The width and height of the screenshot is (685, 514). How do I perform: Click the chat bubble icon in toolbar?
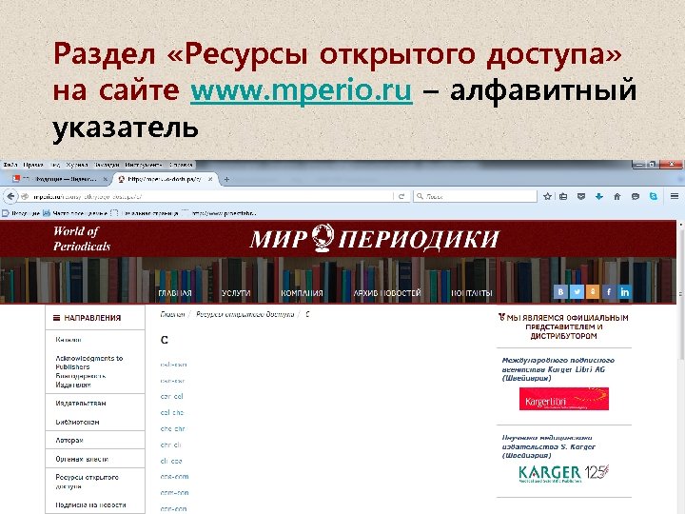pyautogui.click(x=636, y=196)
